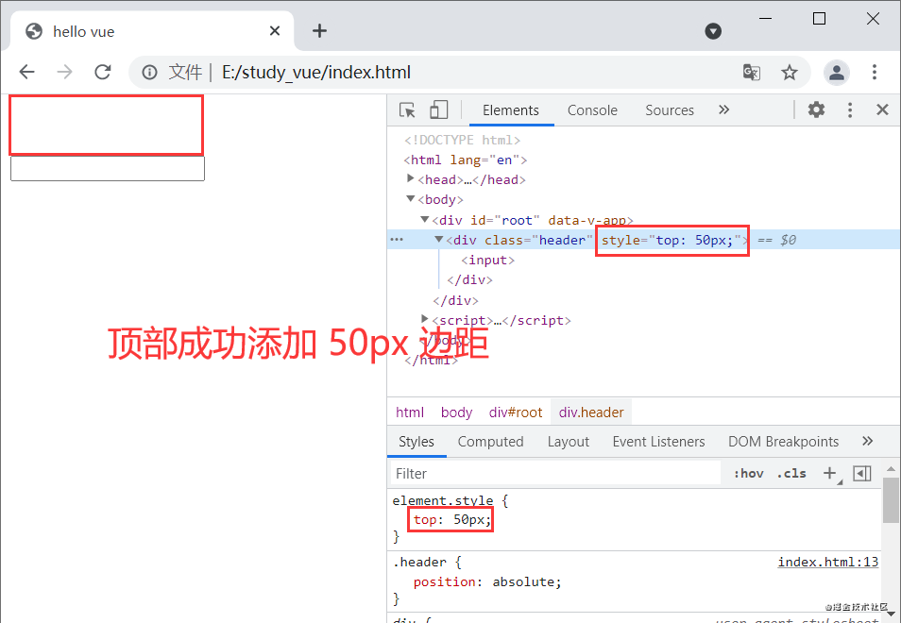
Task: Close the hello vue tab
Action: pyautogui.click(x=275, y=31)
